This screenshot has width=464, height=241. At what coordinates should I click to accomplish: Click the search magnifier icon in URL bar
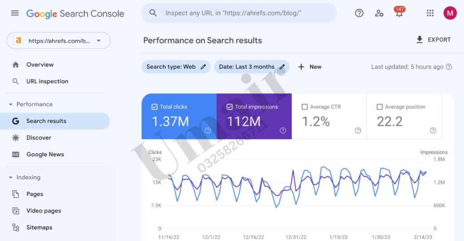click(153, 13)
